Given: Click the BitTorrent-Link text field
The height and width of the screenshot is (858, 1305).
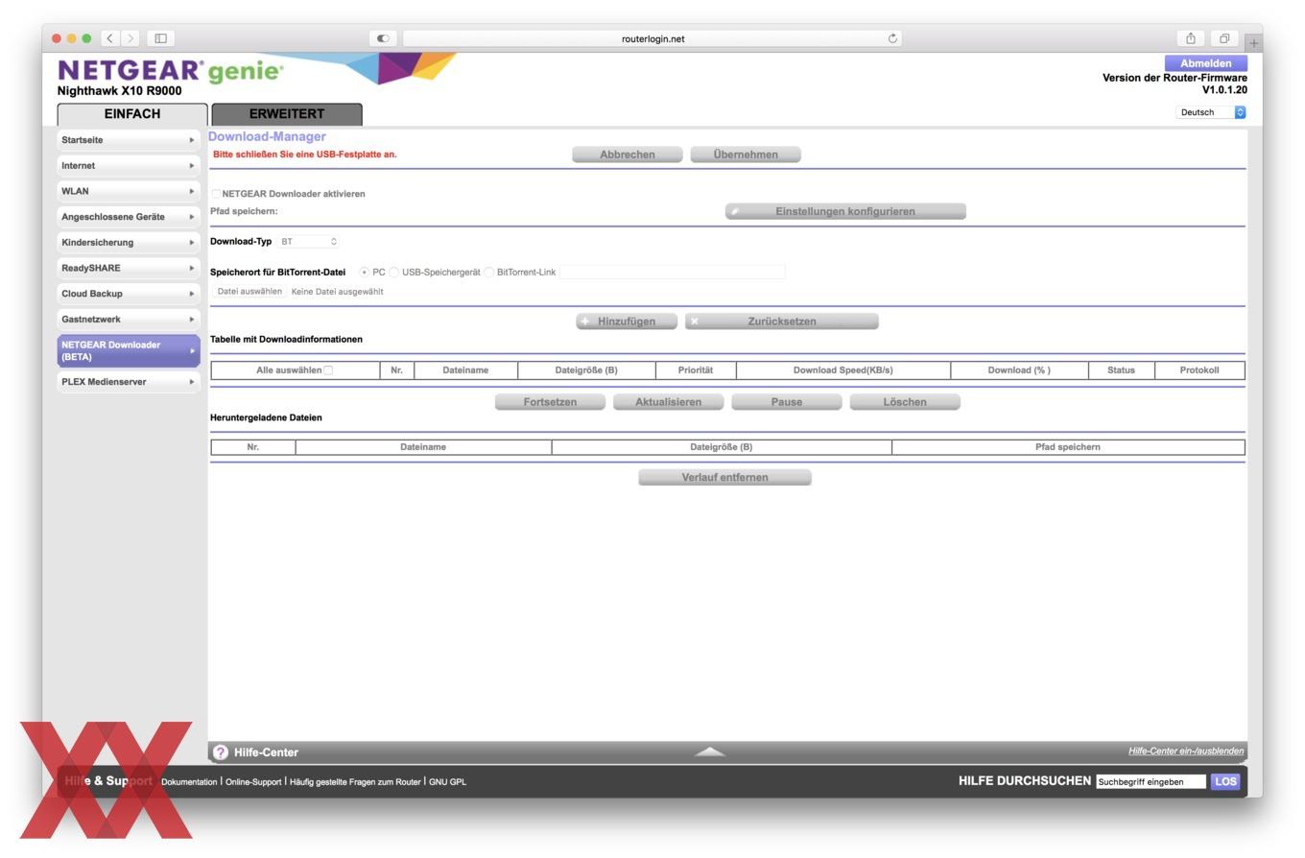Looking at the screenshot, I should pos(673,273).
